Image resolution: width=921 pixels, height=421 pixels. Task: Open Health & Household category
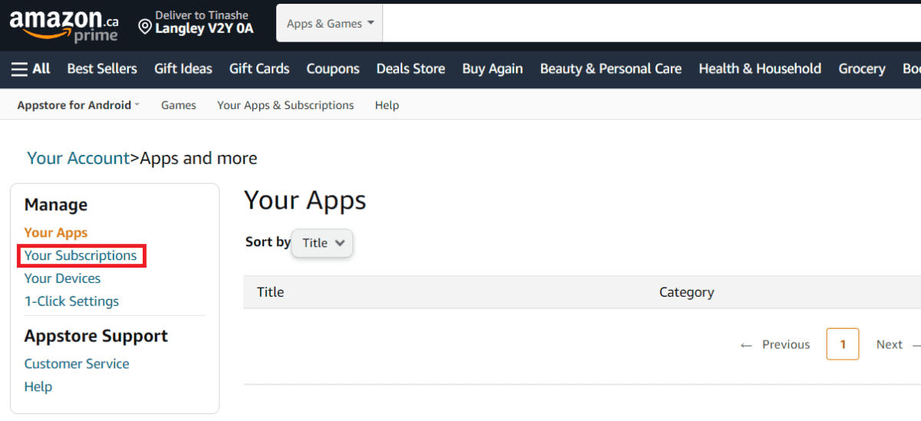click(x=760, y=69)
